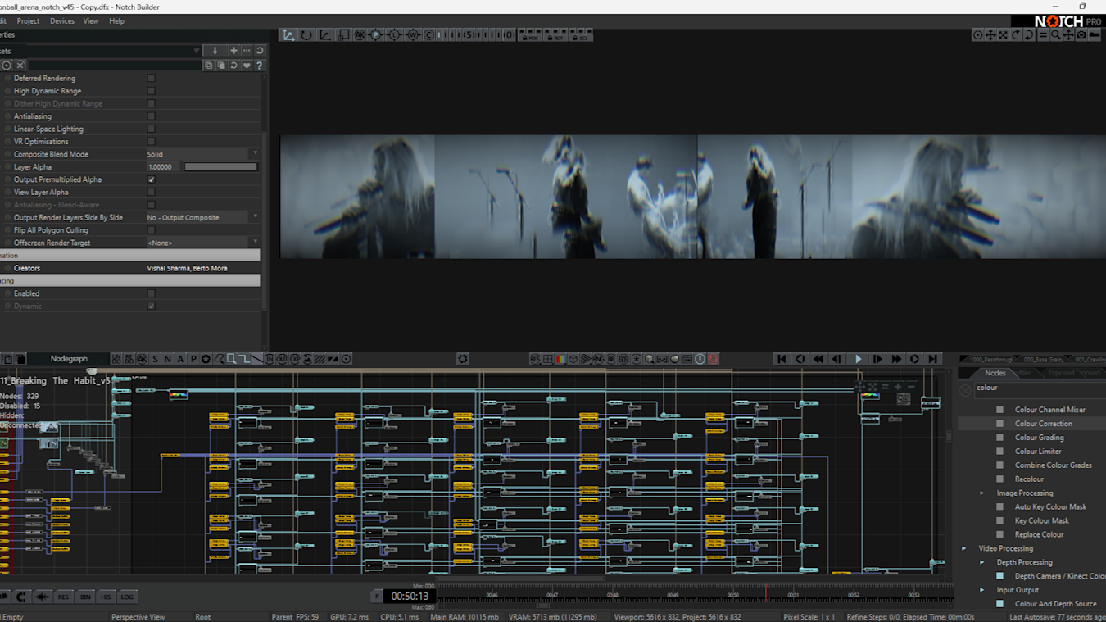Open the Project menu
Image resolution: width=1106 pixels, height=622 pixels.
(28, 21)
